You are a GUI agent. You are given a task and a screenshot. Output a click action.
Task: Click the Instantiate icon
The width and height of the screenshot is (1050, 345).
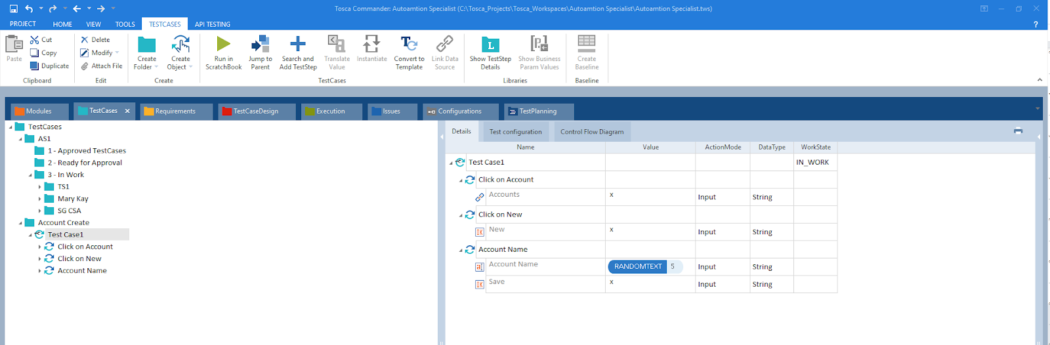tap(371, 43)
